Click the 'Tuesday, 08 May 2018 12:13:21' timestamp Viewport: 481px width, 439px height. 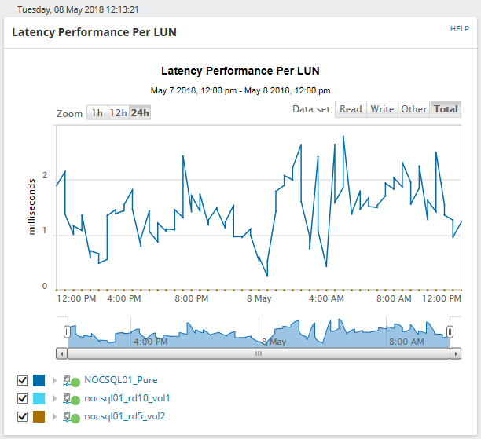pos(78,9)
